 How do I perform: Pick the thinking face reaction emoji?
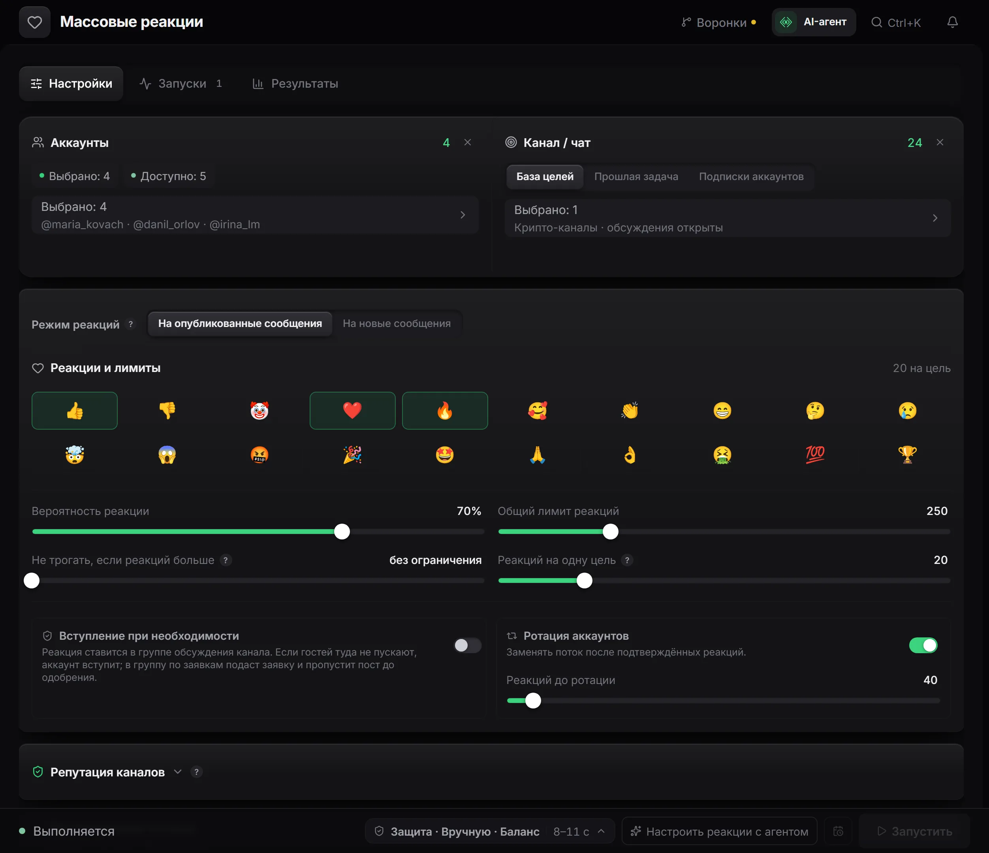tap(815, 411)
